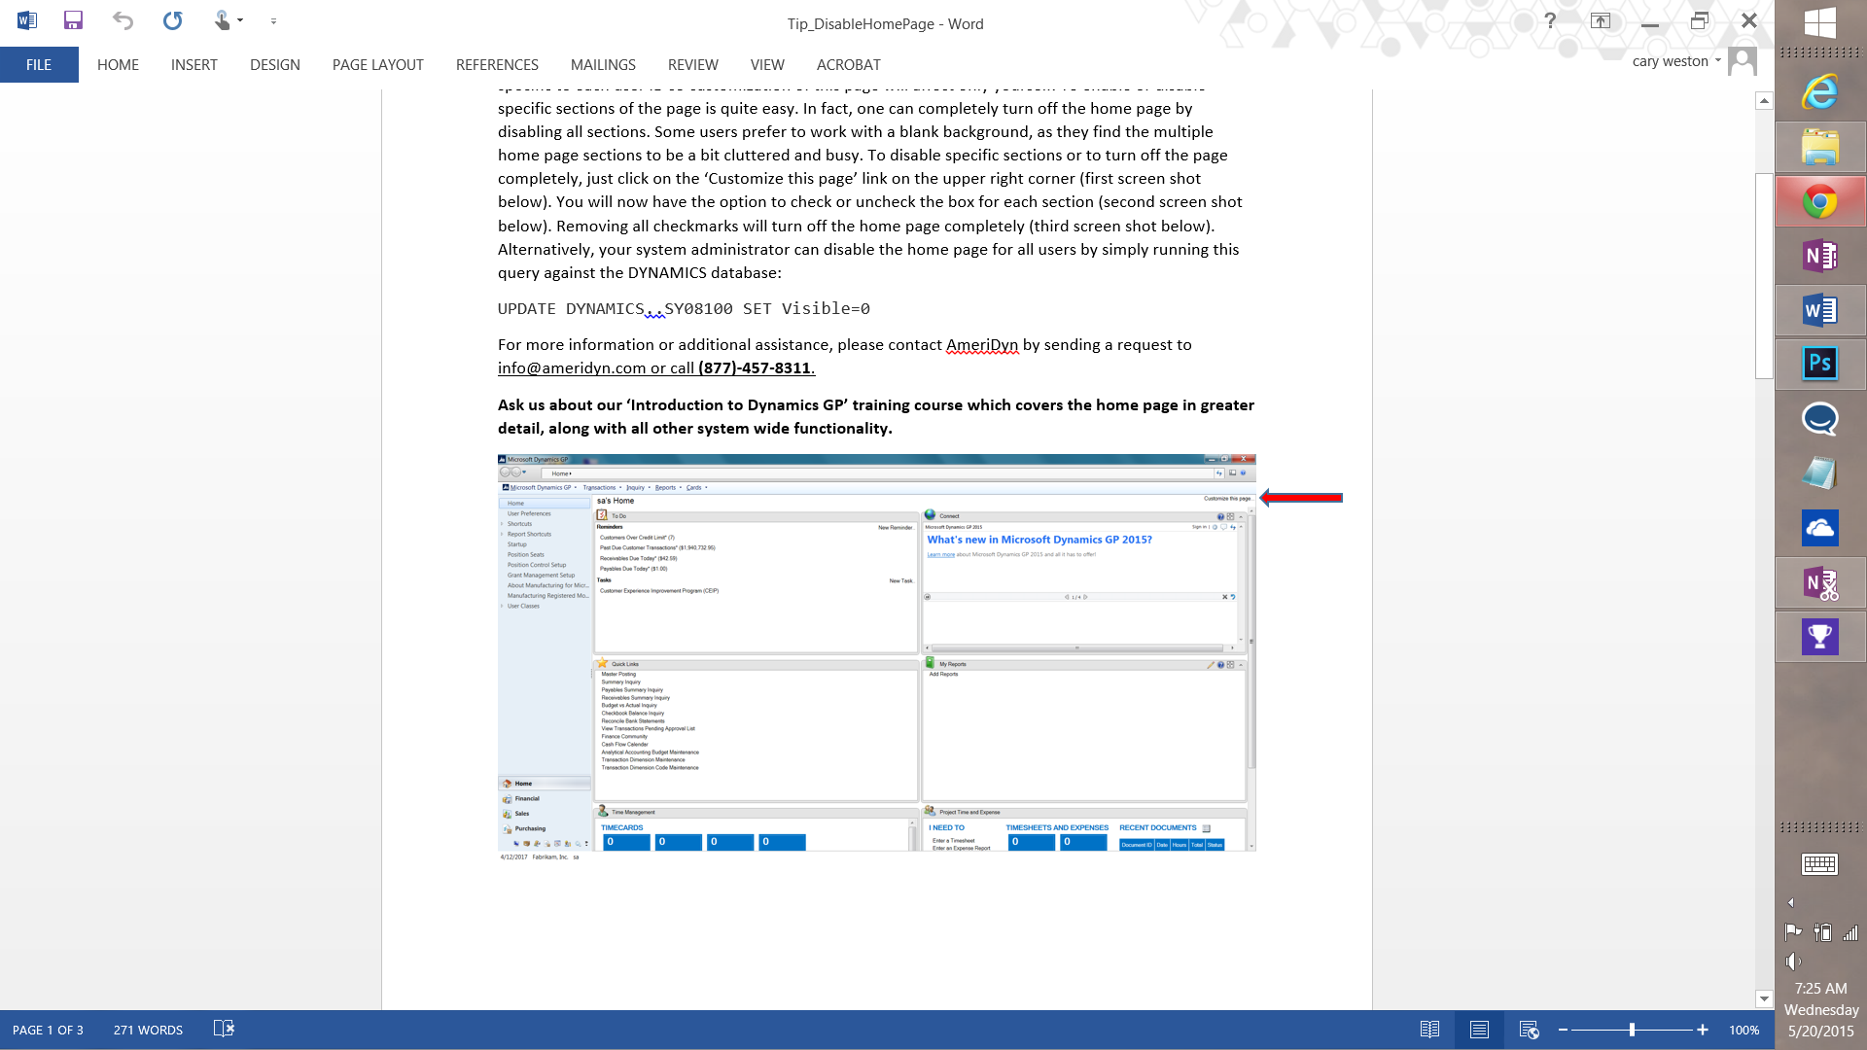Click the misspelled word AmeriDyn
The width and height of the screenshot is (1867, 1050).
(x=982, y=344)
